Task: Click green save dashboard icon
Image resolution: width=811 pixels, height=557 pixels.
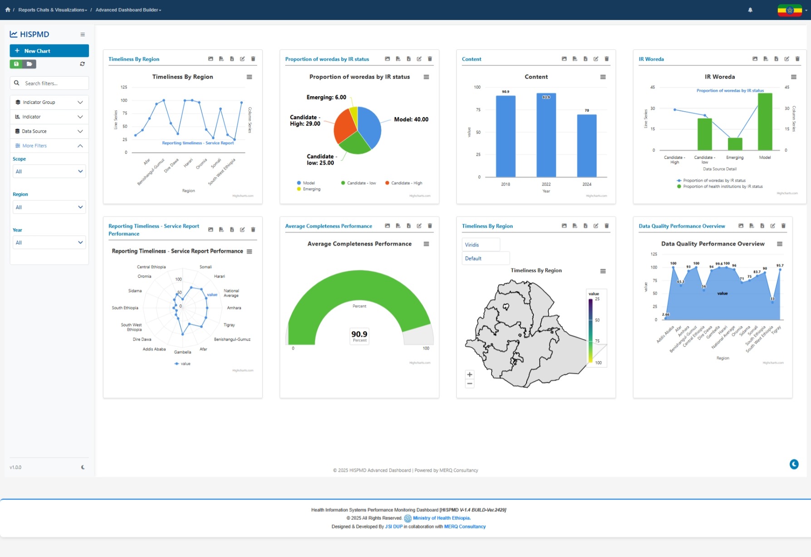Action: tap(16, 64)
